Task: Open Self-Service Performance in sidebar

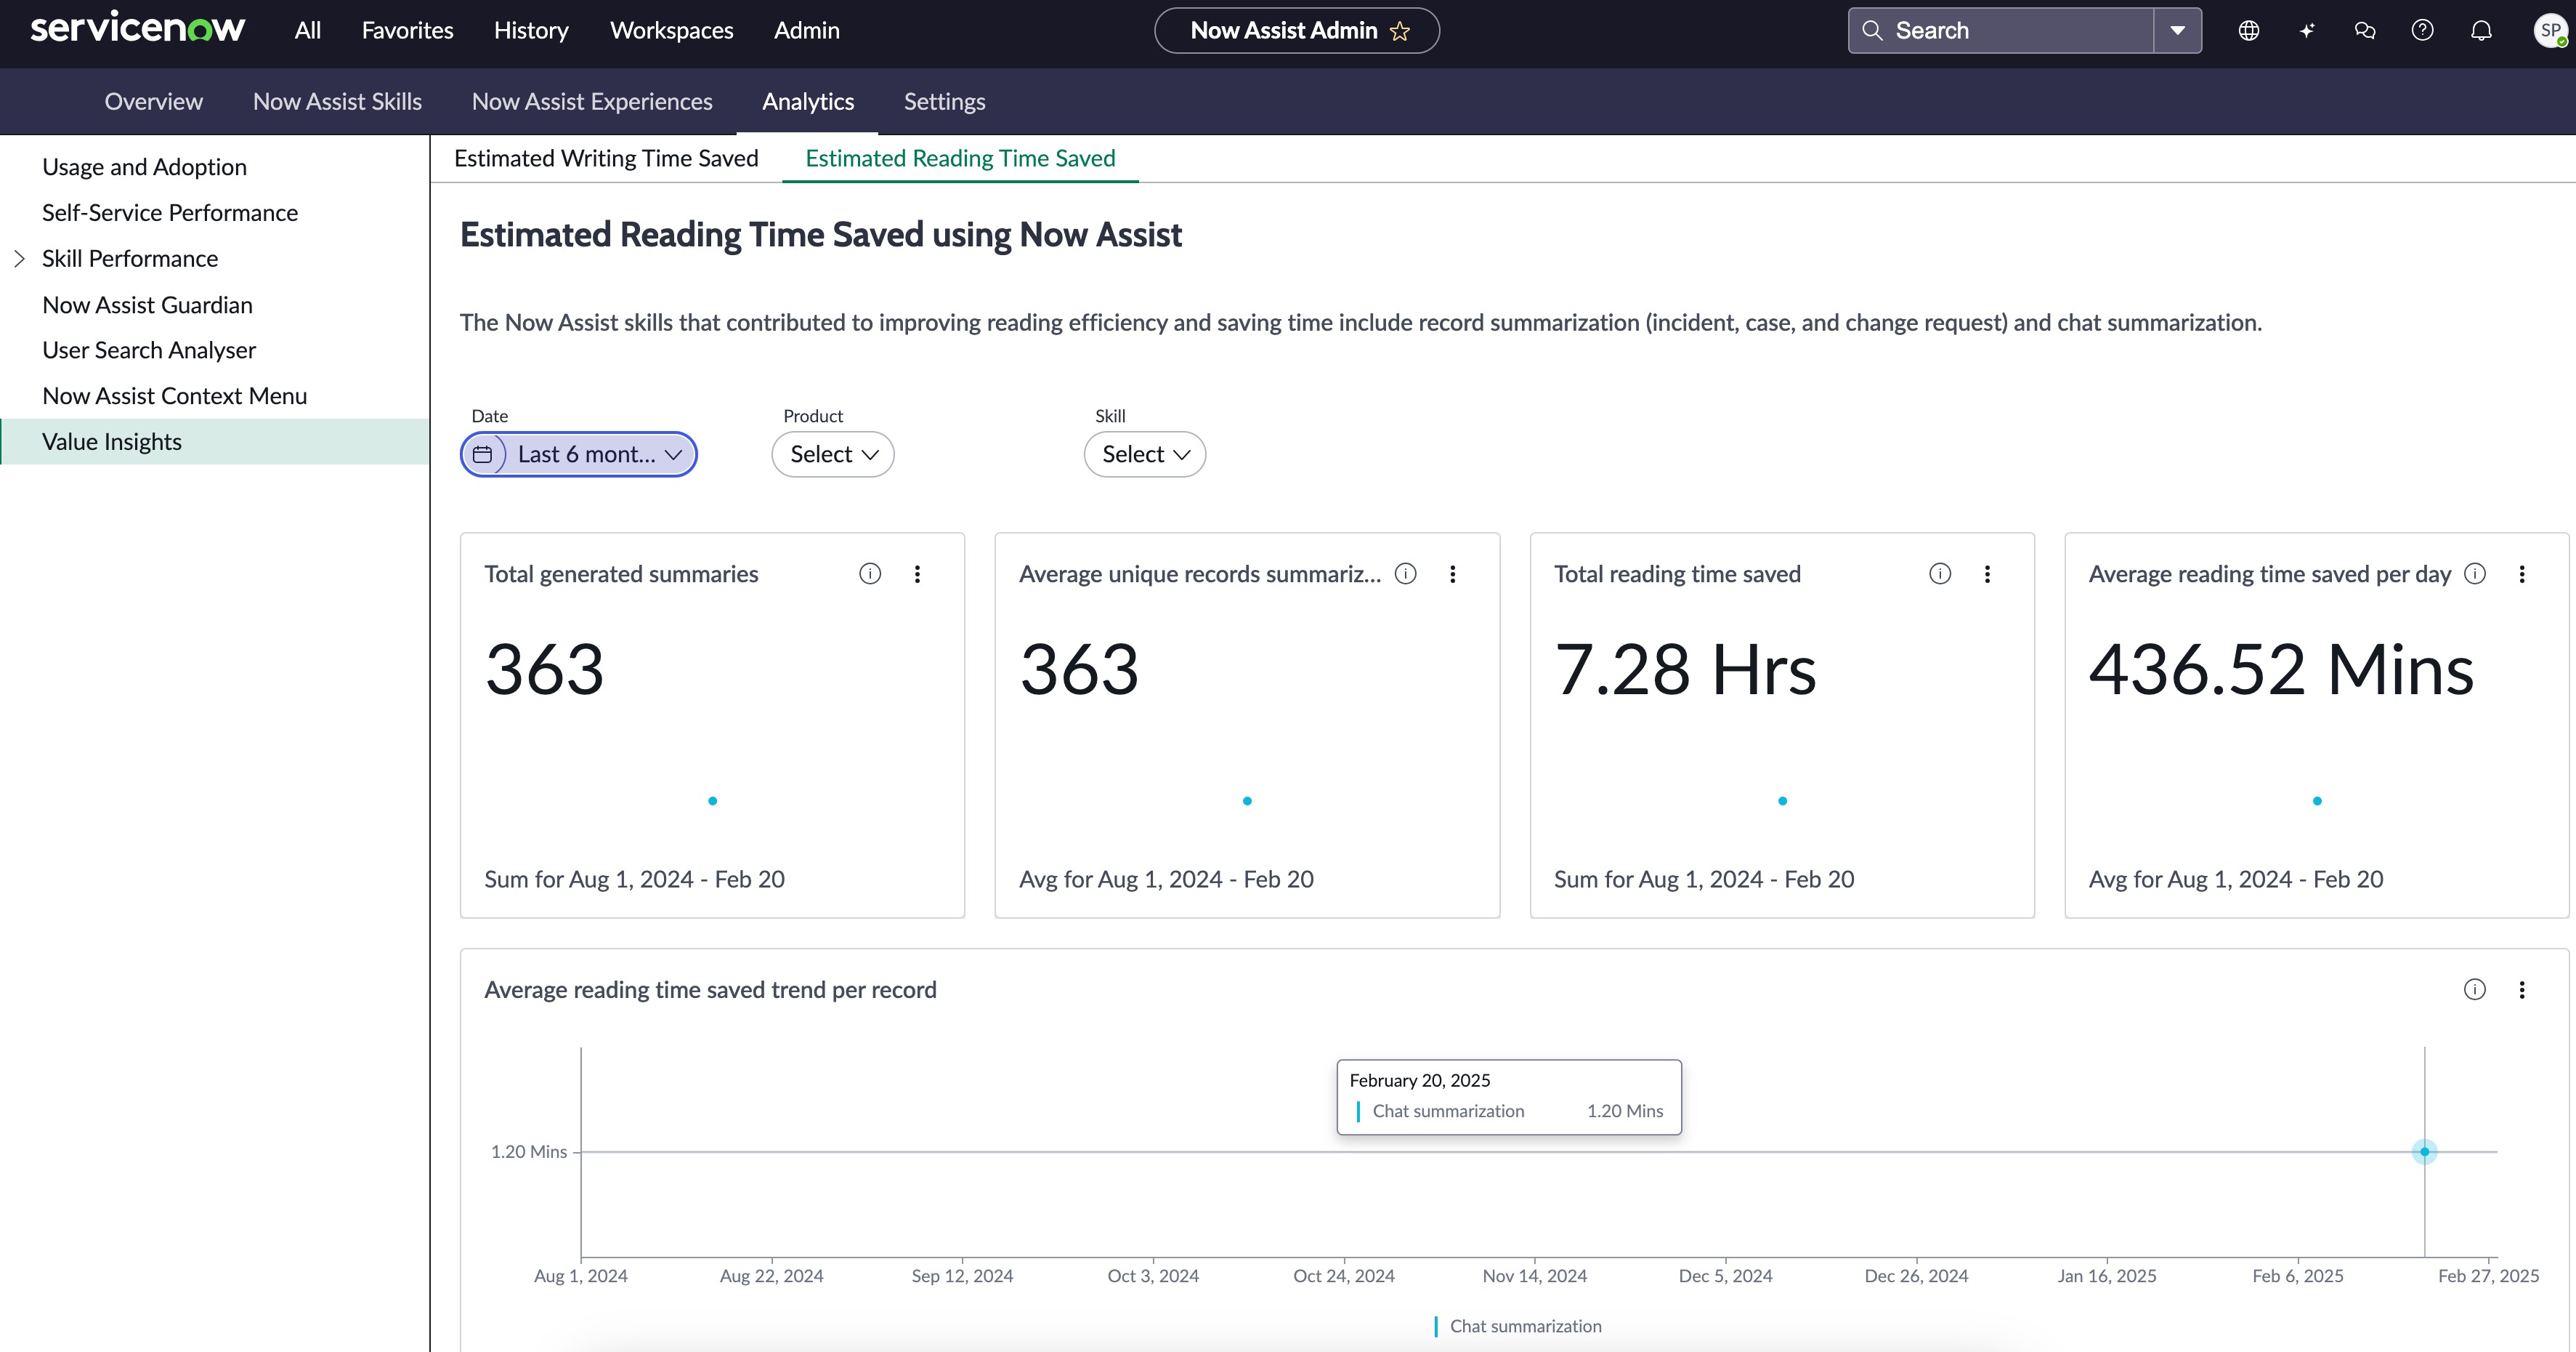Action: point(170,213)
